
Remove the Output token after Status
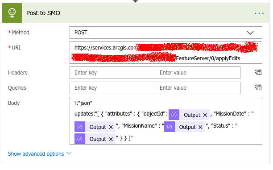point(111,139)
